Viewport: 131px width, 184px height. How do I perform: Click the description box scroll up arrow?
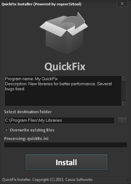[124, 79]
